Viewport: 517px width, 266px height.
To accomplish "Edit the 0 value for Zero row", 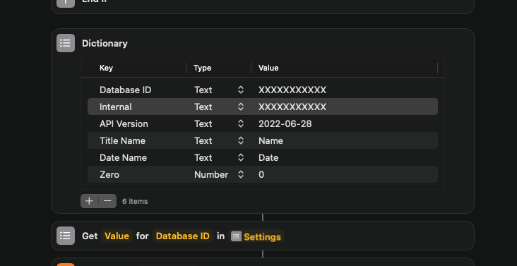I will [261, 174].
